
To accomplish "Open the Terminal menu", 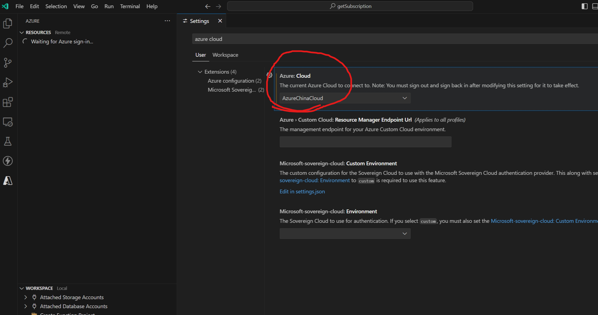I will click(130, 6).
